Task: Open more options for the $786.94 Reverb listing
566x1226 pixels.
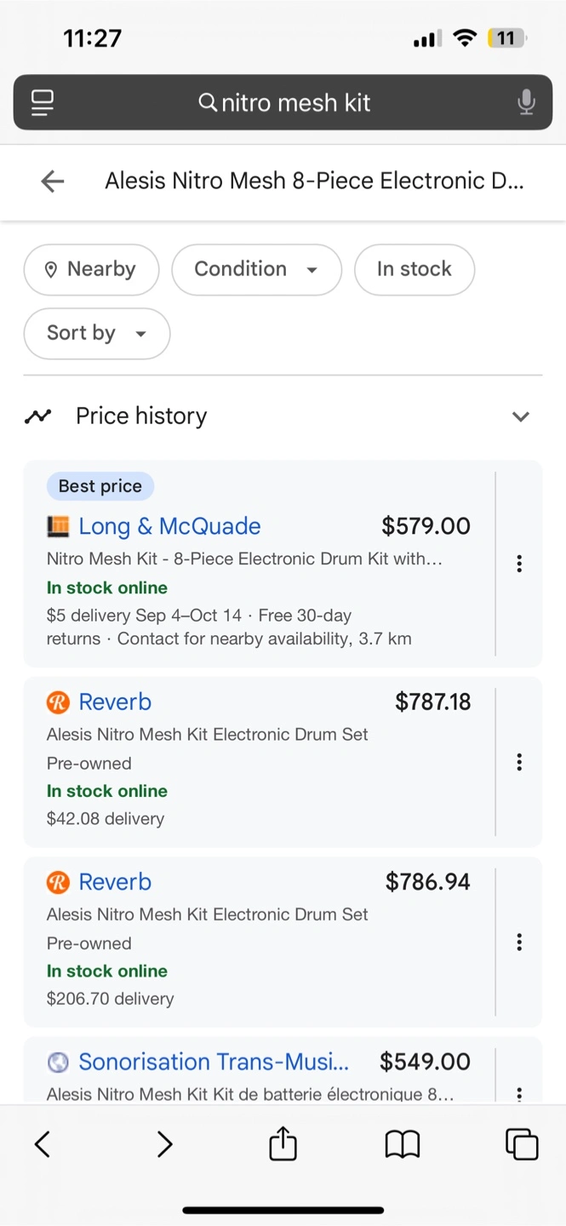Action: click(519, 942)
